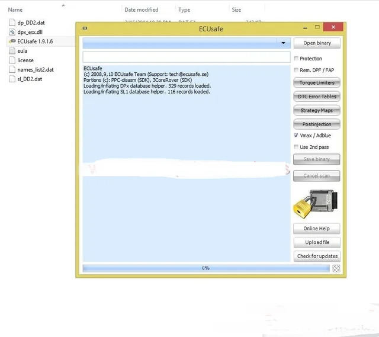Select the ECUsafe 1.9.1.6 application icon
The width and height of the screenshot is (379, 337).
[12, 41]
